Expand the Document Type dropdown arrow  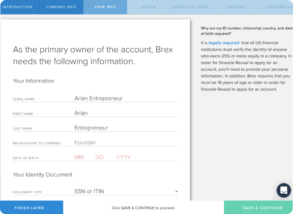click(176, 192)
